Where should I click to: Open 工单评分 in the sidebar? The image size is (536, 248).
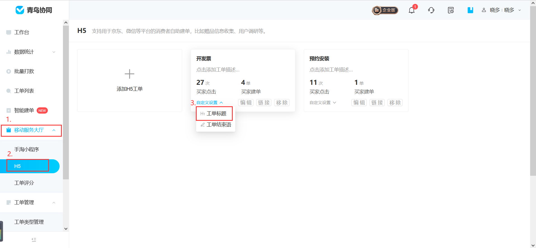click(24, 183)
